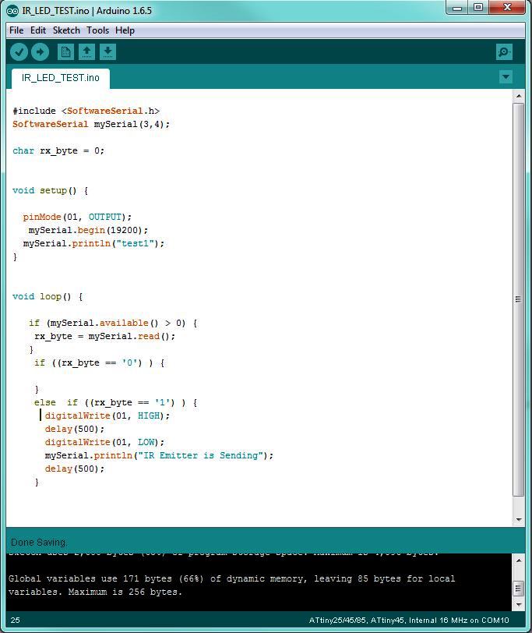Click console scrollbar up arrow

point(519,561)
